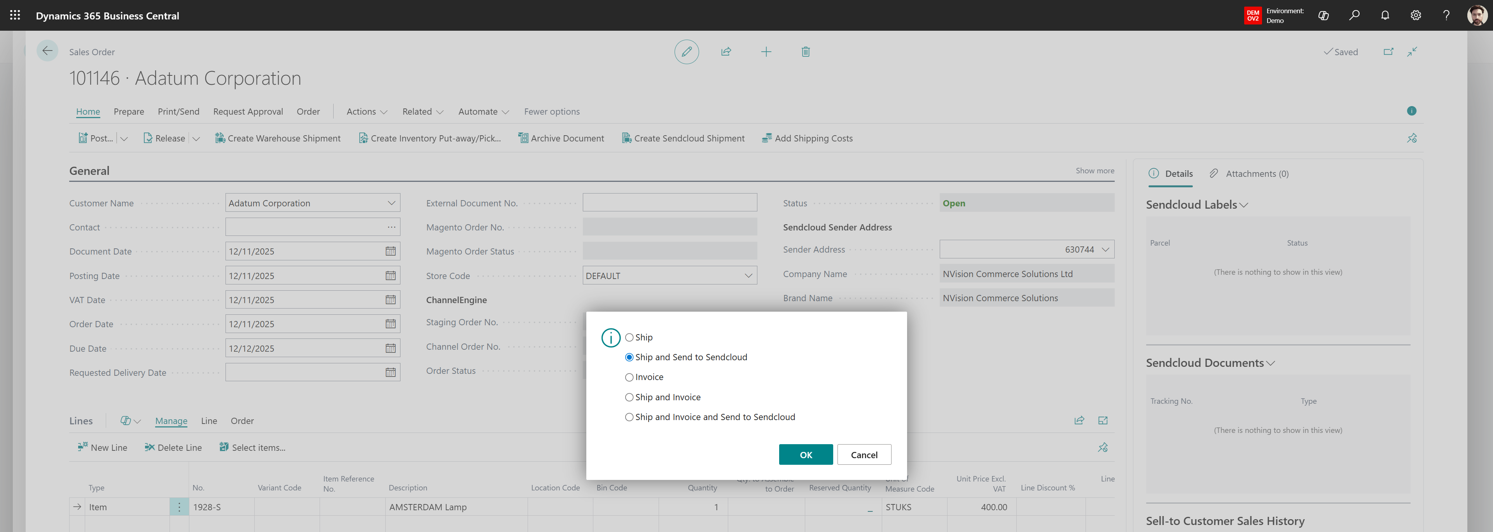
Task: Collapse the Sendcloud Labels section
Action: [1243, 205]
